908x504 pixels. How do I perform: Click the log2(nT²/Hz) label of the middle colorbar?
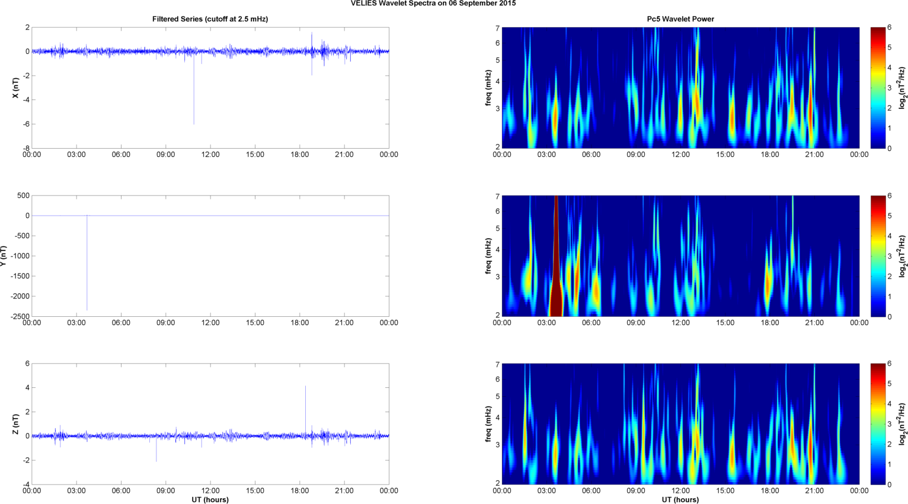click(x=903, y=256)
